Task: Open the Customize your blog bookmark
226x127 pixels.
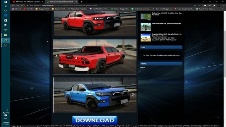Action: click(x=141, y=9)
